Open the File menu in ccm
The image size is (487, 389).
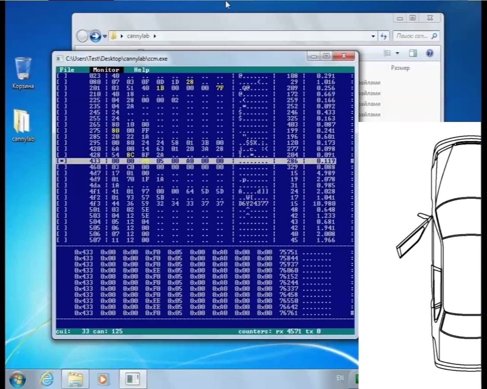(x=67, y=70)
